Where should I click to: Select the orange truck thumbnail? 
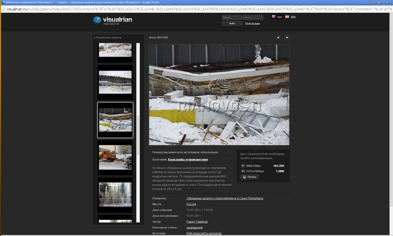pos(115,157)
